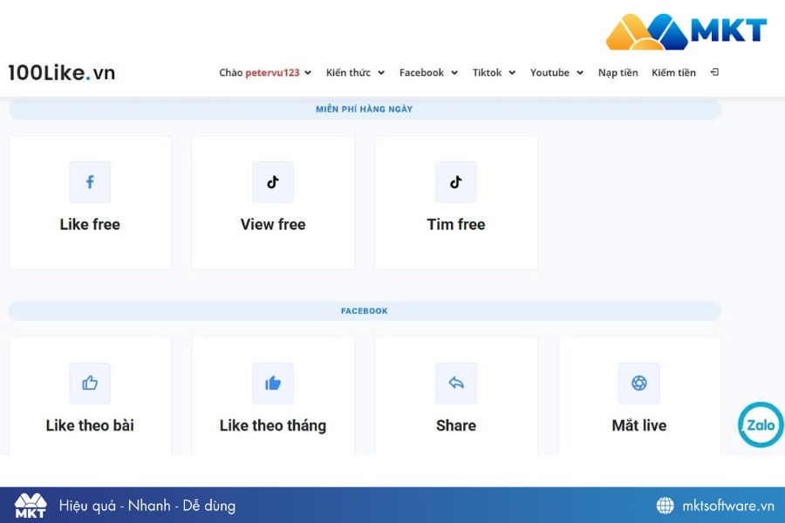Click the Hiệu quả - Nhanh - Dễ dùng slogan
Viewport: 785px width, 523px height.
(x=147, y=506)
